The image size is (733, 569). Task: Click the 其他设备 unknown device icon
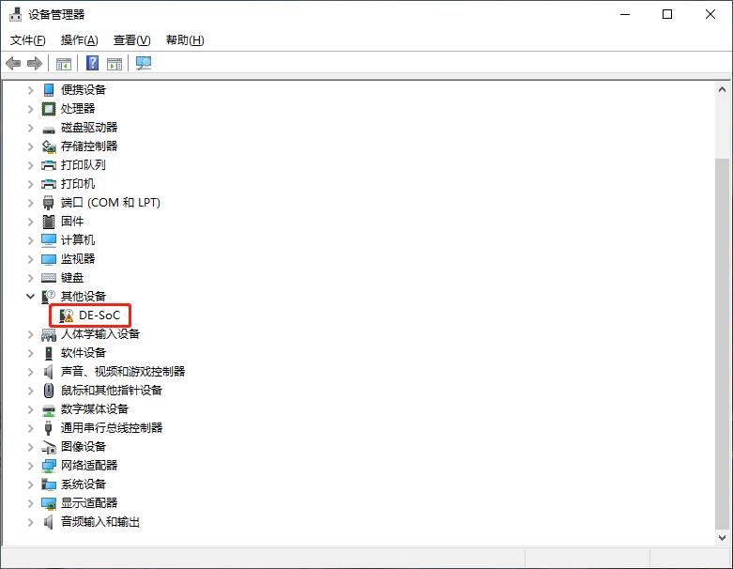tap(49, 296)
